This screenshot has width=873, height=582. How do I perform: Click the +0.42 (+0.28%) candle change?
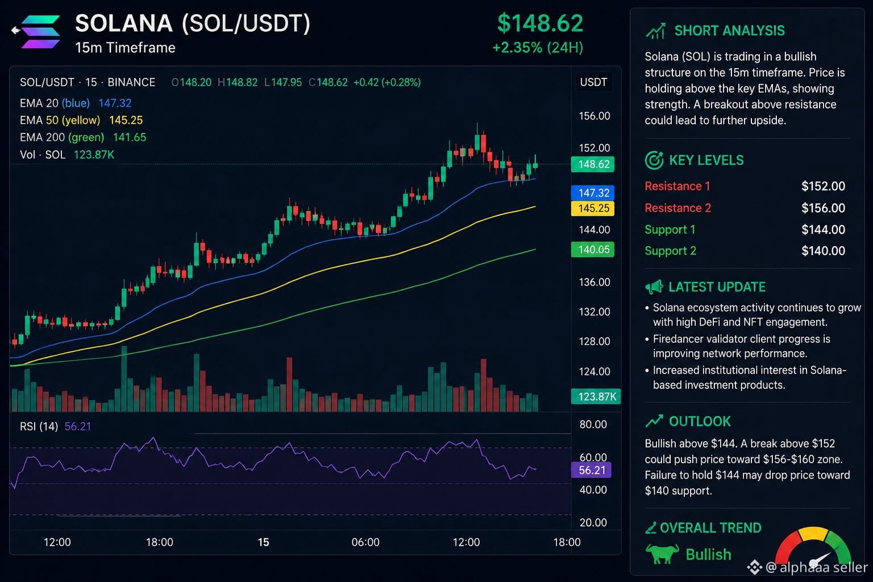[387, 82]
